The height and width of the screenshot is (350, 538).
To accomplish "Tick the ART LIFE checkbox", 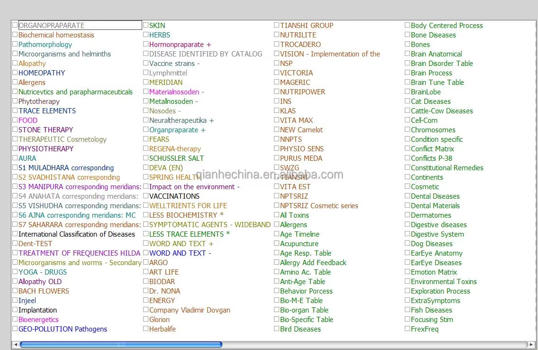I will click(x=146, y=272).
